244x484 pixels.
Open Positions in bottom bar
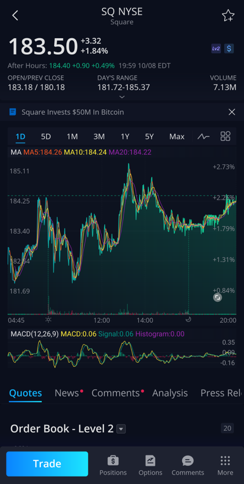point(113,466)
